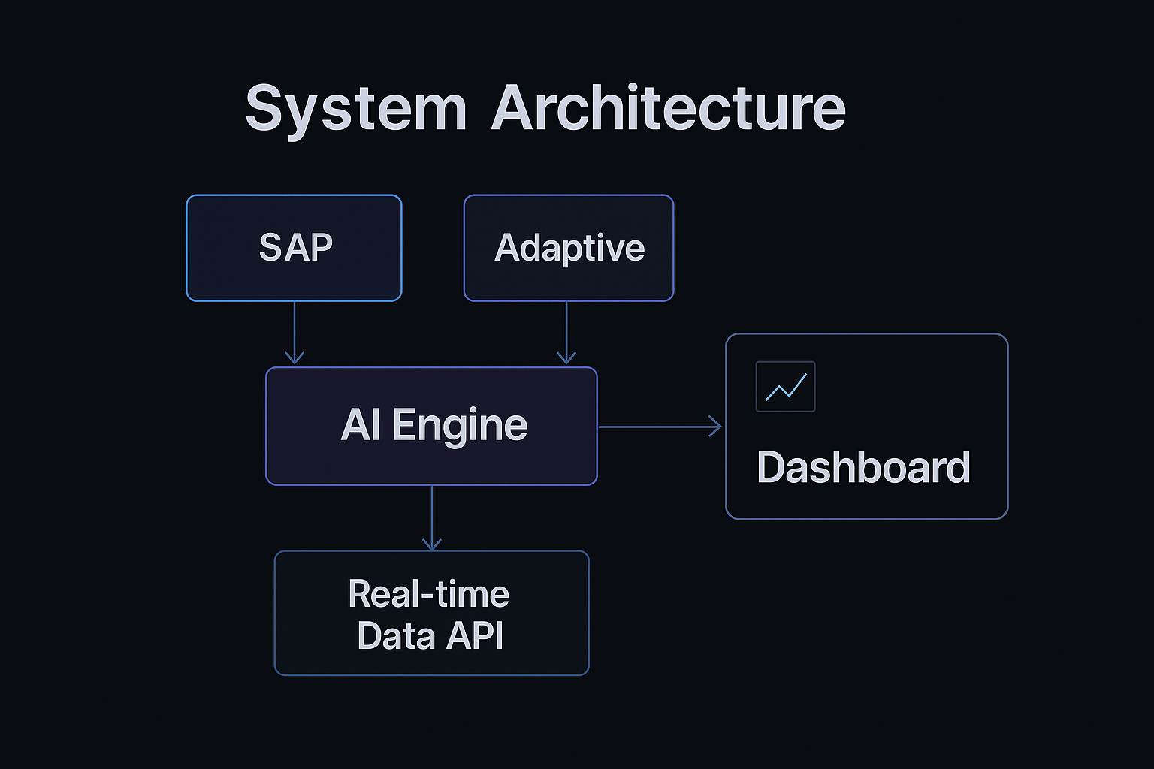Select the Adaptive source box
This screenshot has width=1154, height=769.
coord(569,248)
